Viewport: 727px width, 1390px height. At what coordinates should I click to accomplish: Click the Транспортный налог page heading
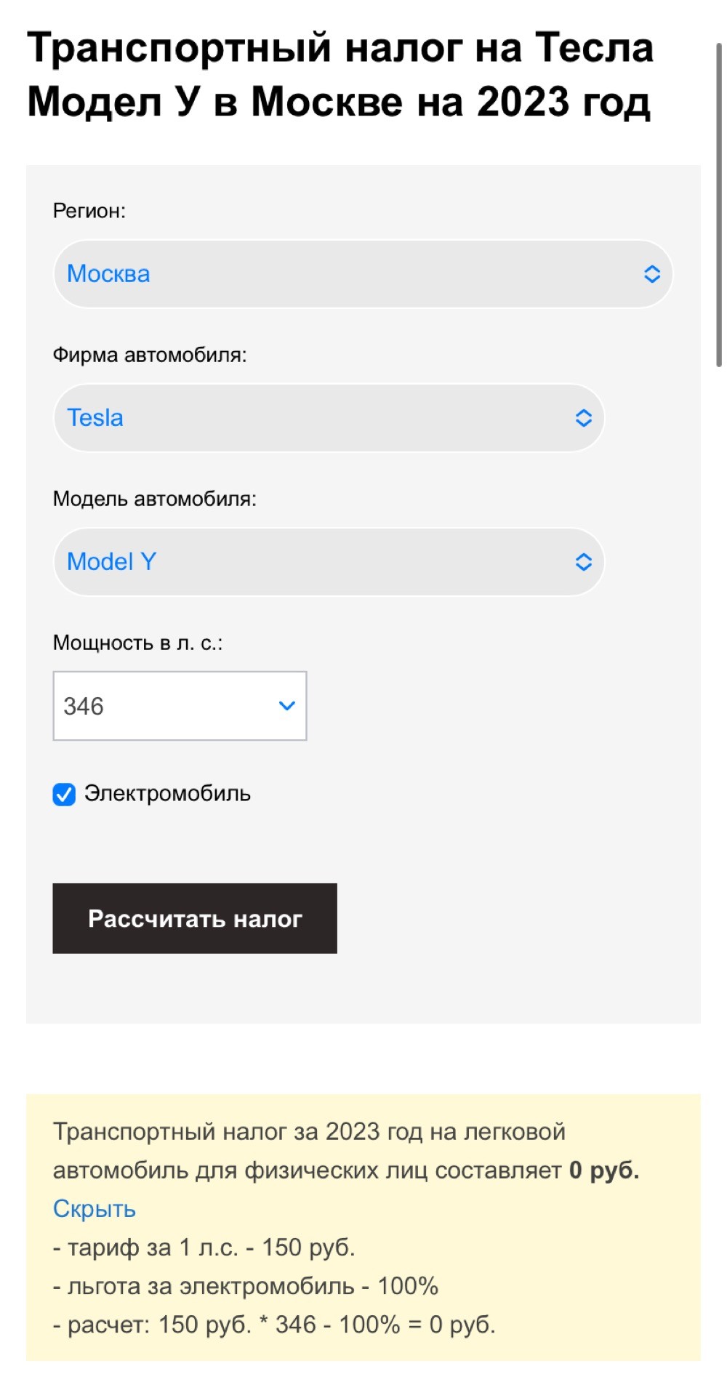pos(340,74)
